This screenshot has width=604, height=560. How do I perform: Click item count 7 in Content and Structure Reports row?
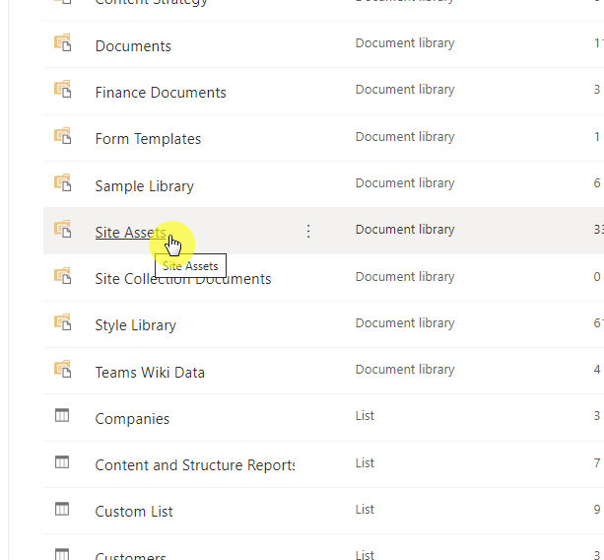597,462
